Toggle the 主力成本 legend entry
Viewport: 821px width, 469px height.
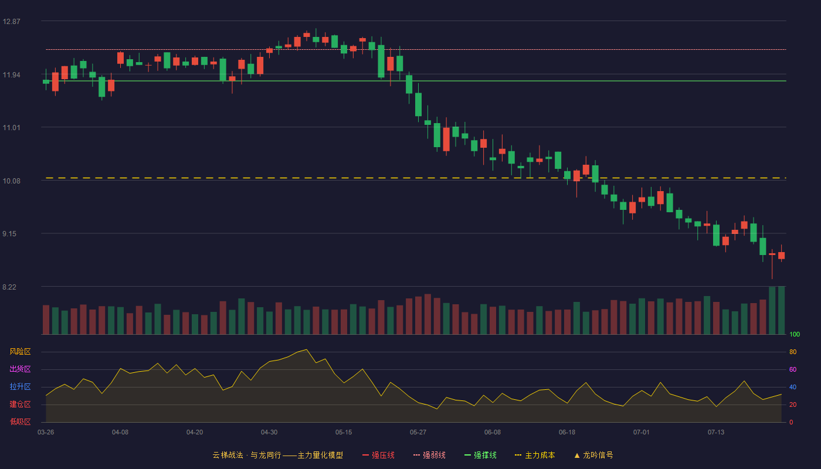click(x=535, y=455)
